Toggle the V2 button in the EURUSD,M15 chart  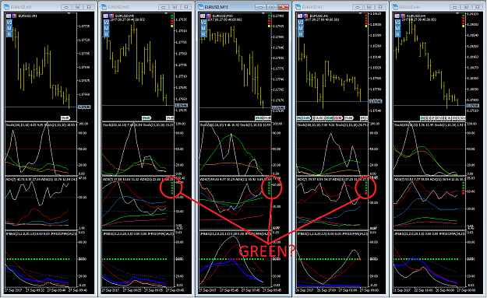point(203,23)
